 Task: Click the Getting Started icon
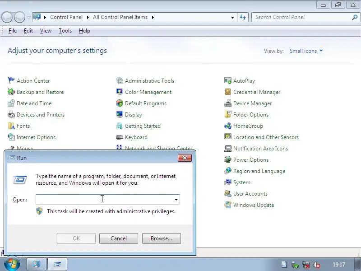pos(120,126)
